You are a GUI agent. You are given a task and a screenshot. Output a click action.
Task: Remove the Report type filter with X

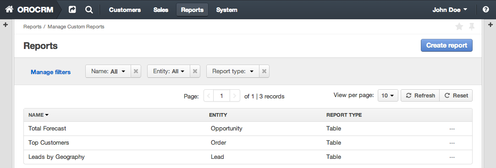tap(264, 71)
